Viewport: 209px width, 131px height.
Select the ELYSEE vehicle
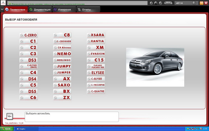pos(96,73)
